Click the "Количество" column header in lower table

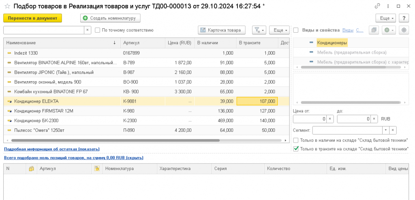[295, 168]
